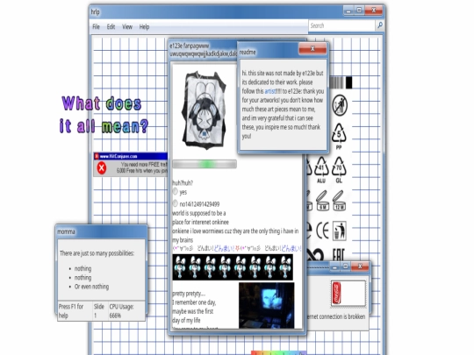The image size is (474, 355).
Task: Open the File menu
Action: [x=97, y=27]
